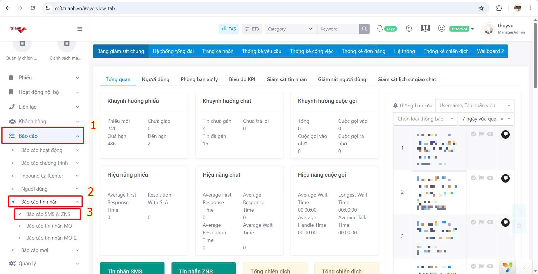Click the smiley status icon
Screen dimensions: 538x274
(442, 28)
